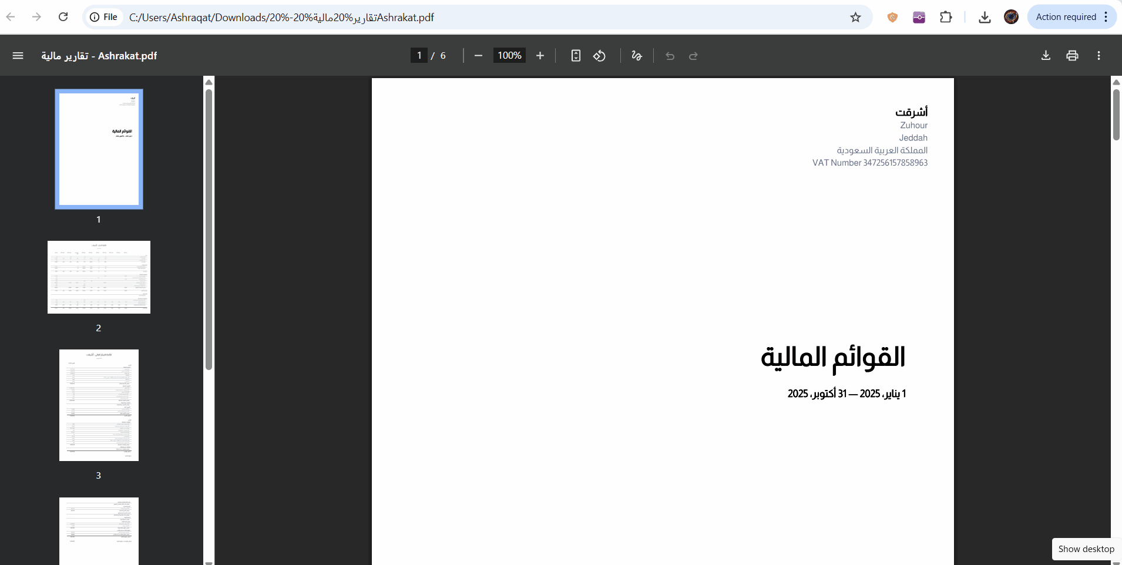Click the page number input field
Viewport: 1122px width, 565px height.
click(419, 56)
